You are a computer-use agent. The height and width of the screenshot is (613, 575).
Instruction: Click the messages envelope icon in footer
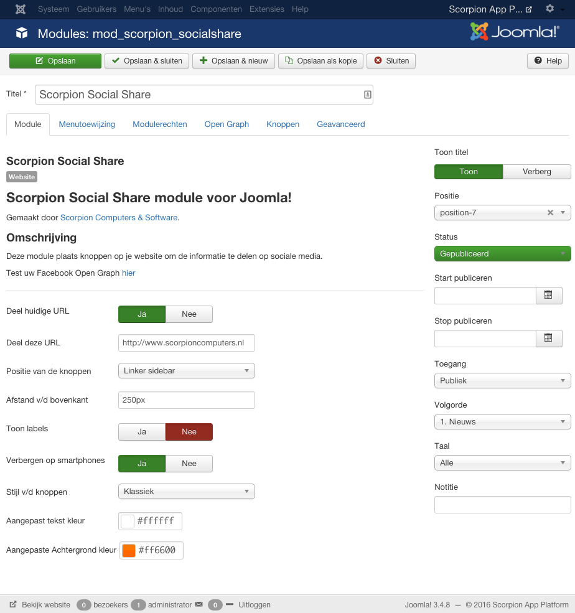pos(199,604)
